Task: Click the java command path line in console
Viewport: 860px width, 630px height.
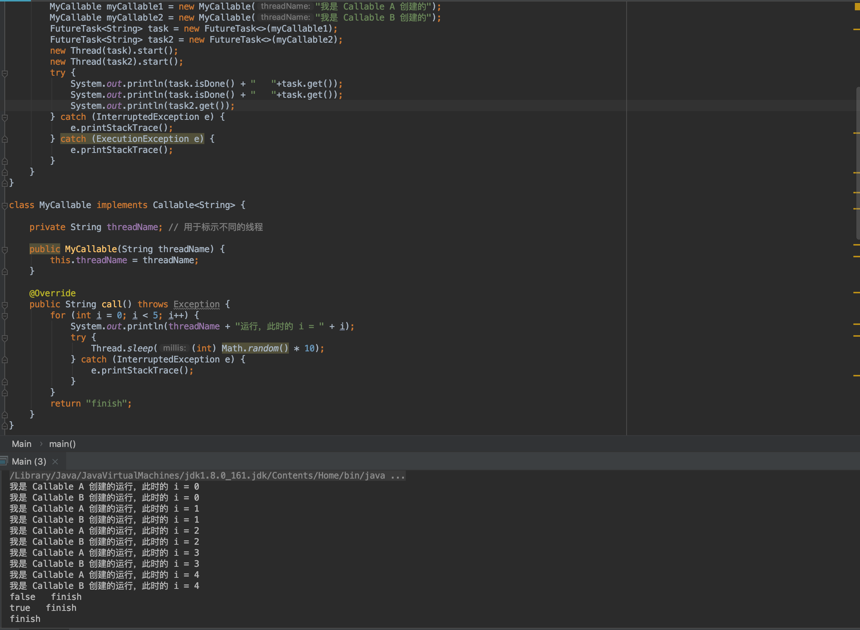Action: coord(207,476)
